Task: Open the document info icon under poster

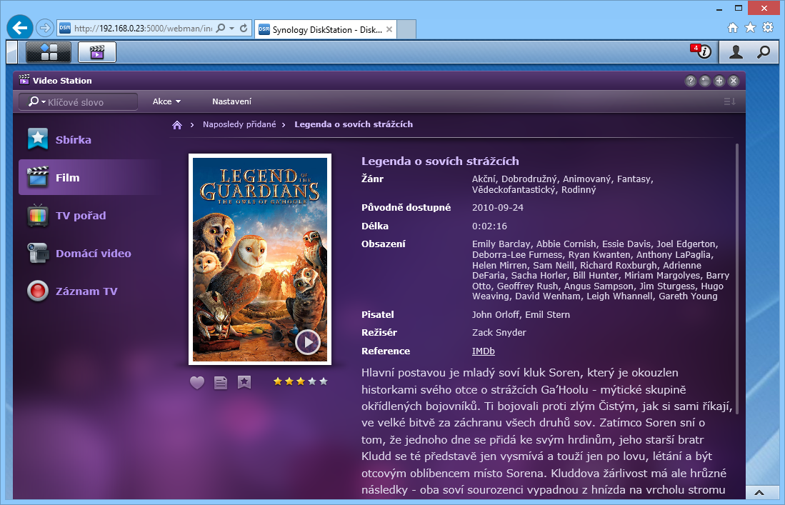Action: (x=221, y=383)
